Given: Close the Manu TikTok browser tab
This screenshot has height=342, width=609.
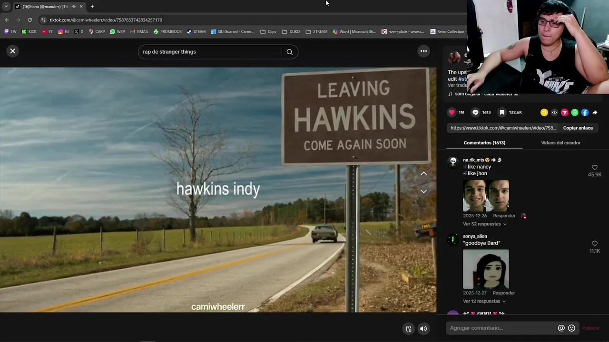Looking at the screenshot, I should 81,6.
